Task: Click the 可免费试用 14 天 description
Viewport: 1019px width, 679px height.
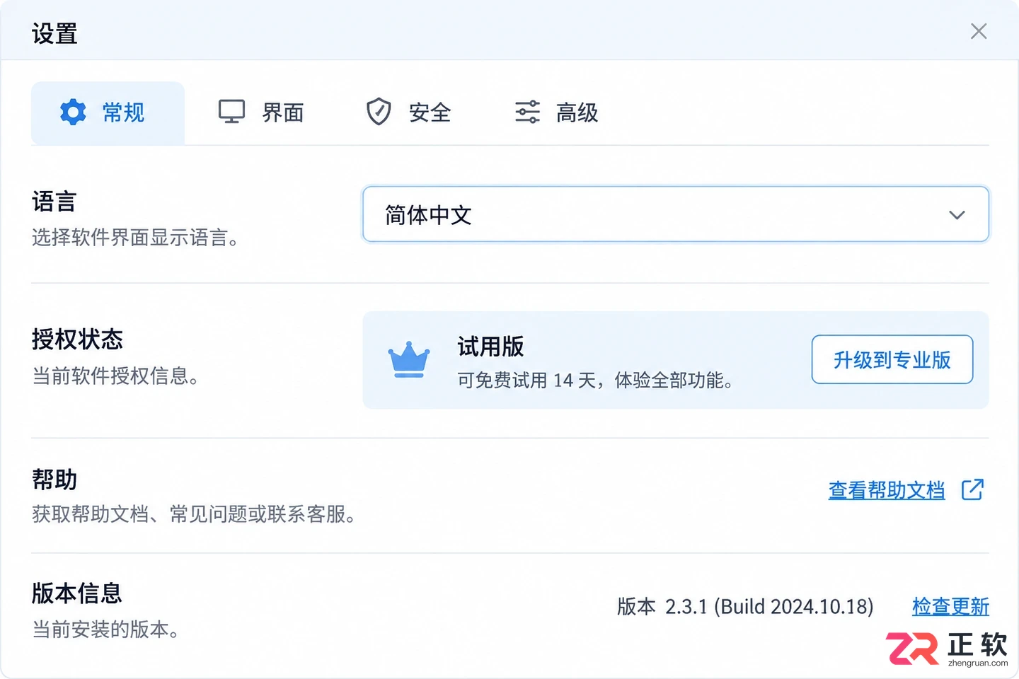Action: click(x=595, y=381)
